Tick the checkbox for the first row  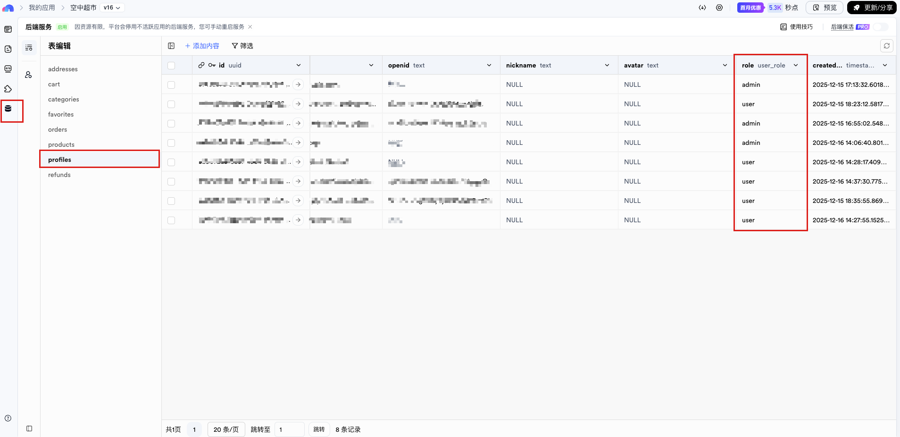coord(171,85)
